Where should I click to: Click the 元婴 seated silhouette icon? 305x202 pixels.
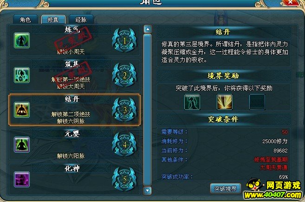click(x=22, y=145)
